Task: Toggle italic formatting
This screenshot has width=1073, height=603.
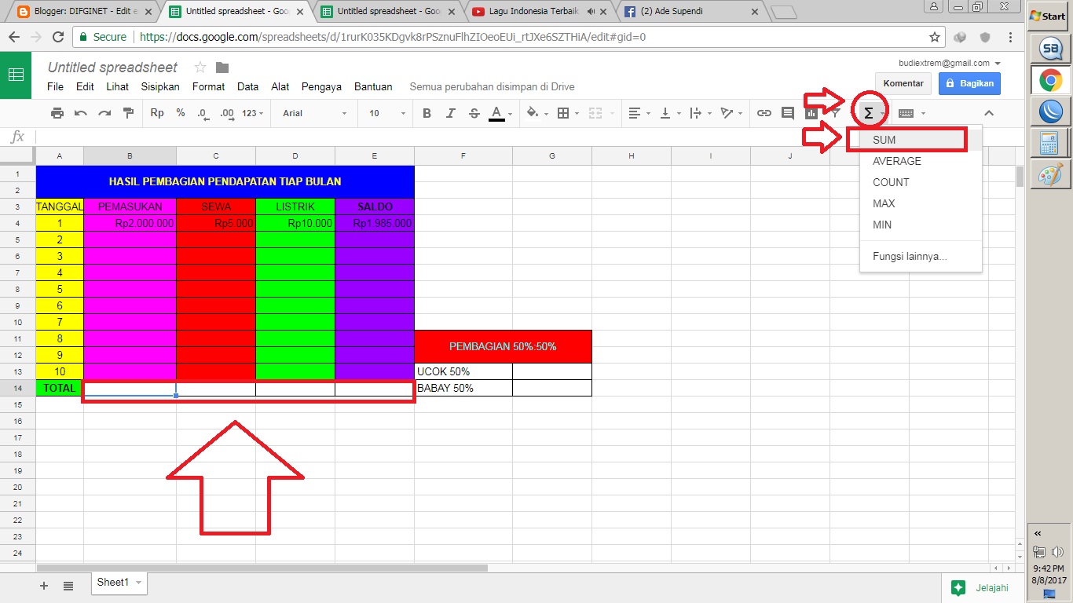Action: (x=450, y=113)
